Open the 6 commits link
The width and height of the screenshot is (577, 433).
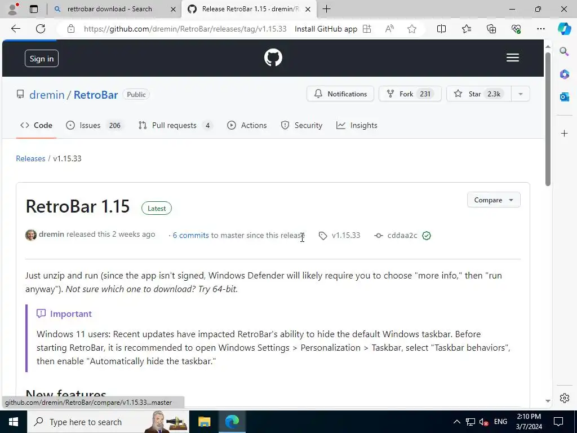pyautogui.click(x=190, y=235)
